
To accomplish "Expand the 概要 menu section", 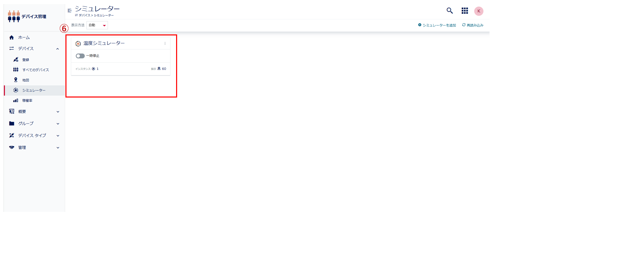I will coord(58,112).
